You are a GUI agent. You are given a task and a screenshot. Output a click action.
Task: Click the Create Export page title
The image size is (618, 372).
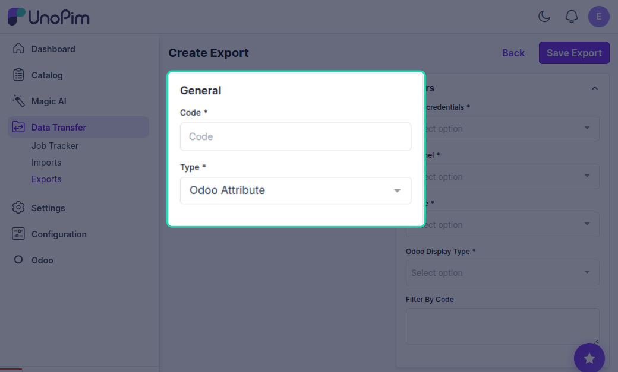pos(209,53)
